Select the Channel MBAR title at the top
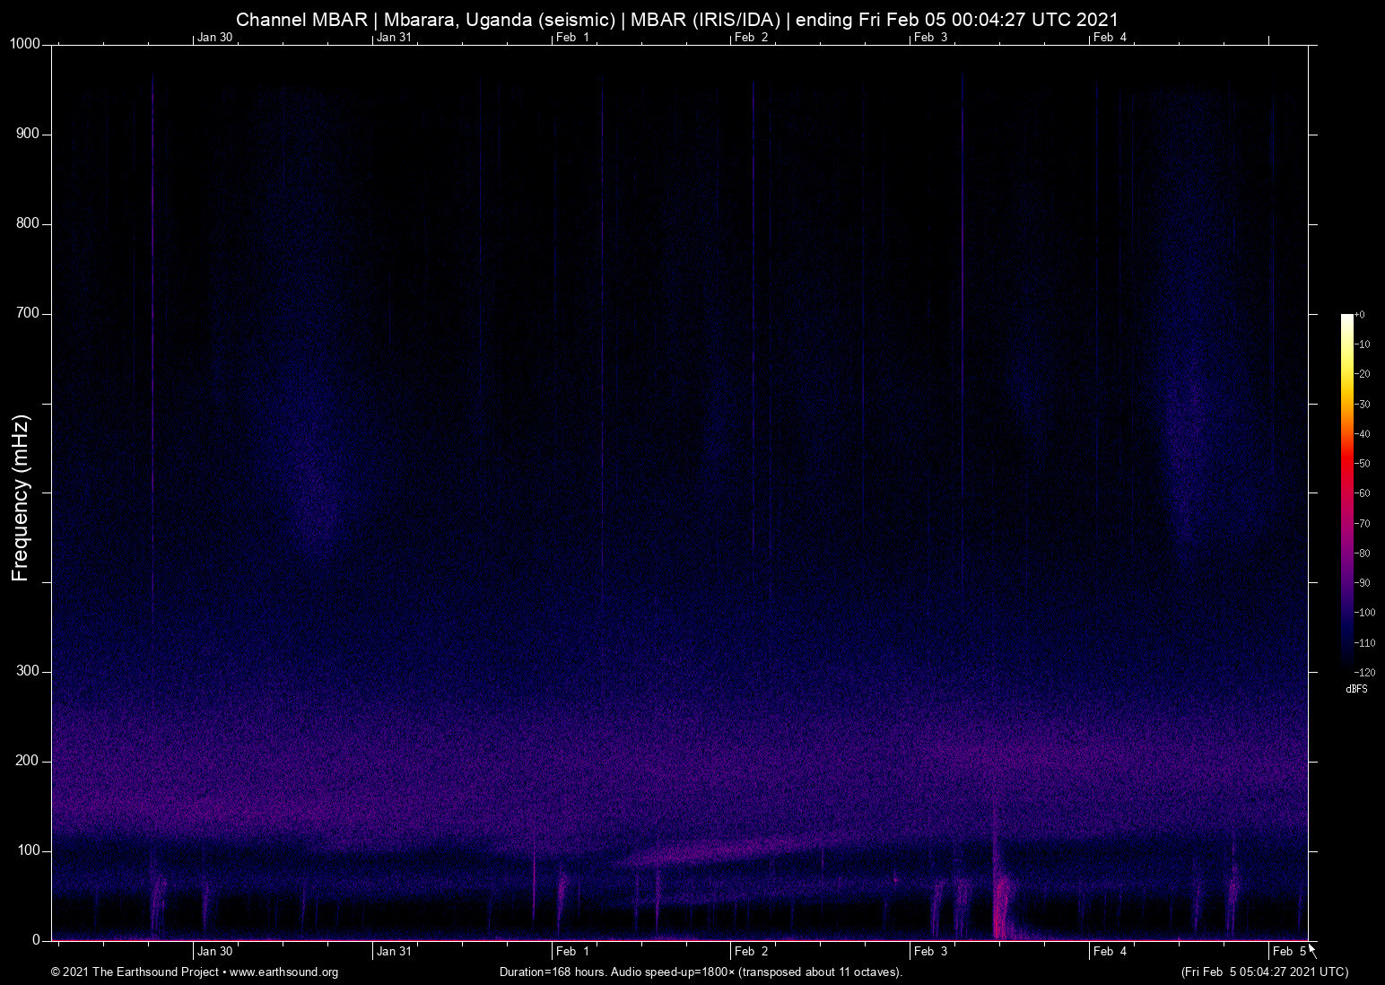The width and height of the screenshot is (1385, 985). click(x=677, y=19)
